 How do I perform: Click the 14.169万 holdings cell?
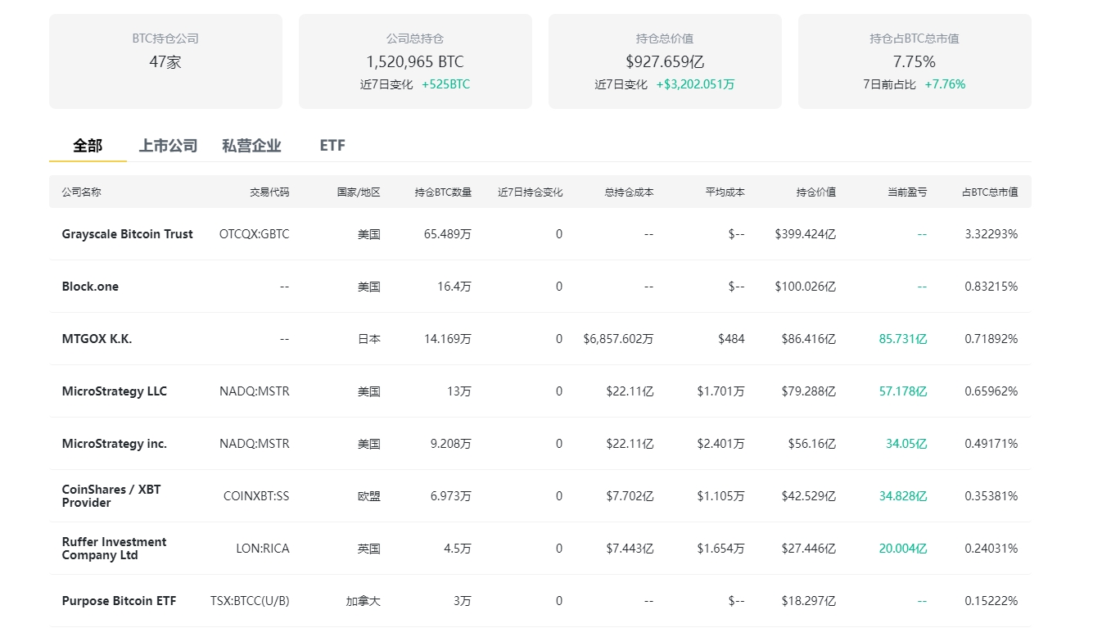click(448, 339)
